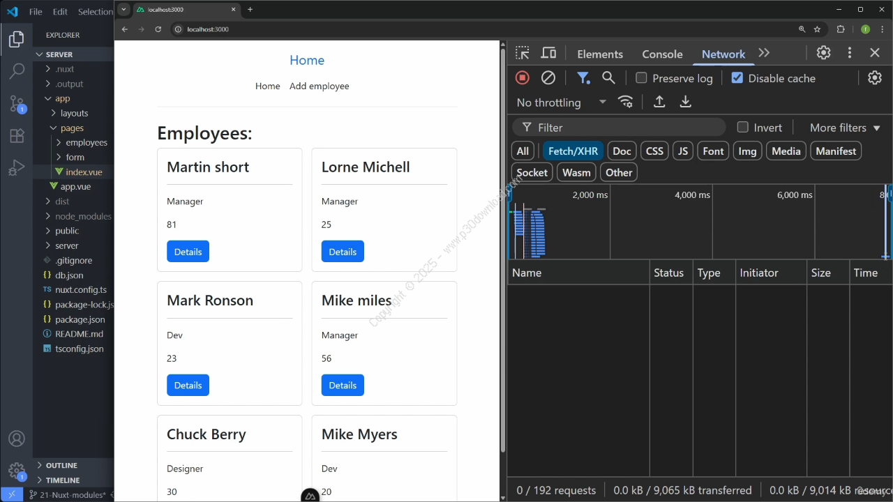The height and width of the screenshot is (502, 893).
Task: Open the File menu
Action: [36, 12]
